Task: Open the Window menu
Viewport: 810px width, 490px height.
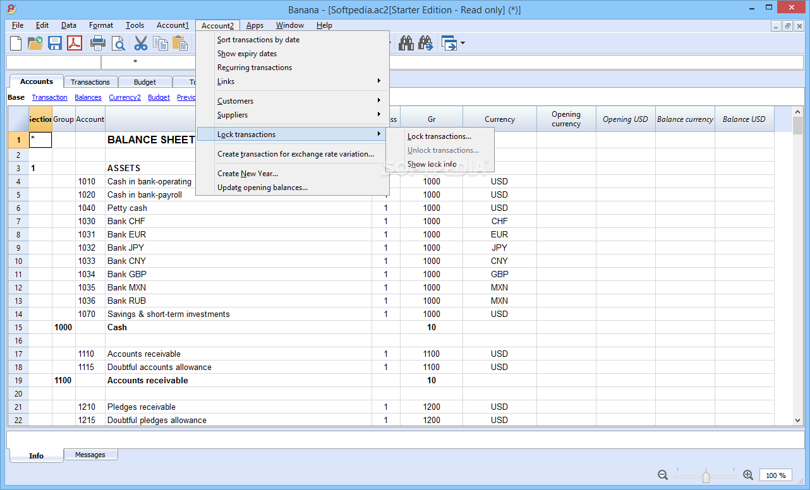Action: click(290, 25)
